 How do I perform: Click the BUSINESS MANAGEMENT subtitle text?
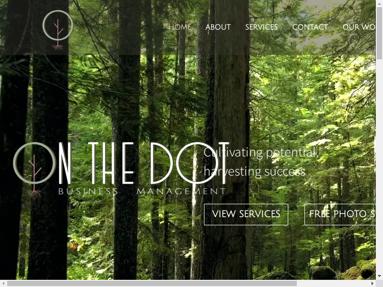click(x=142, y=191)
